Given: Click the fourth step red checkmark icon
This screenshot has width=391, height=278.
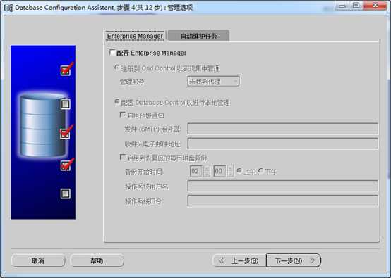Looking at the screenshot, I should coord(66,165).
